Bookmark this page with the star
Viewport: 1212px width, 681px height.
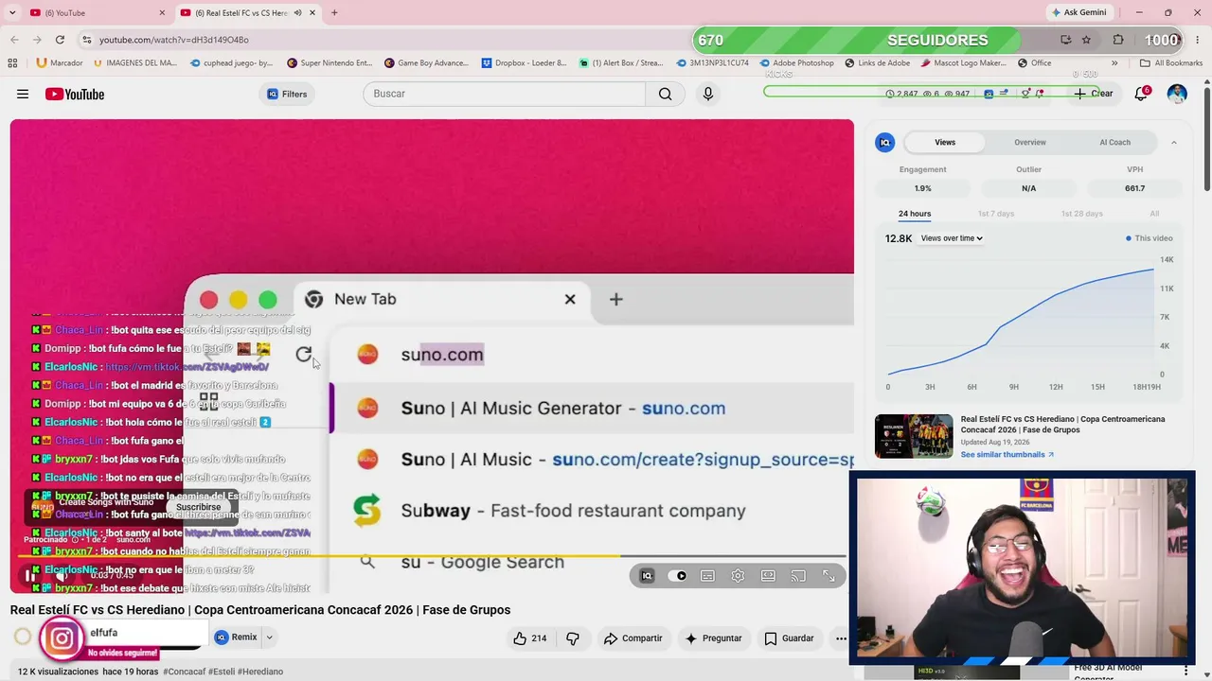1087,40
